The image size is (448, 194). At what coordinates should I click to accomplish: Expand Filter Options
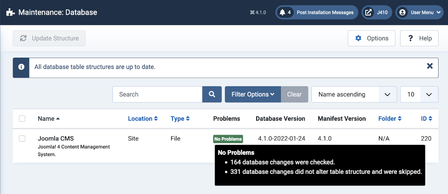click(253, 94)
